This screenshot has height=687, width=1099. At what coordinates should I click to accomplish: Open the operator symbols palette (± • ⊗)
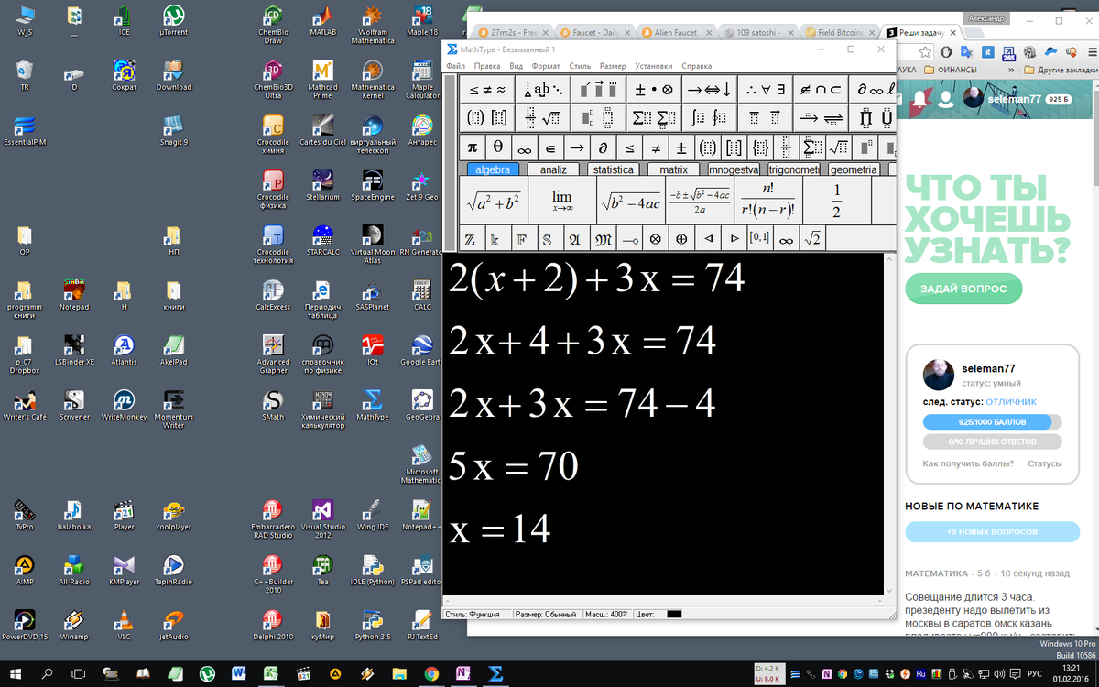click(653, 89)
